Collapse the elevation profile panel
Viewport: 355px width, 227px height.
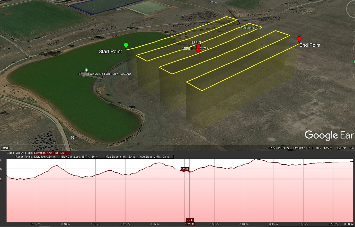[2, 153]
